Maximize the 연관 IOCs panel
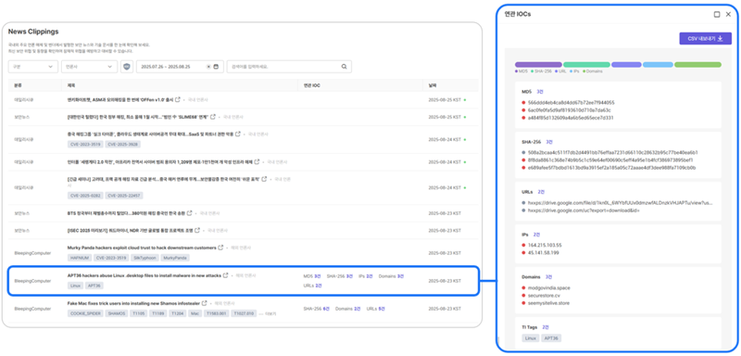This screenshot has width=741, height=356. coord(717,14)
